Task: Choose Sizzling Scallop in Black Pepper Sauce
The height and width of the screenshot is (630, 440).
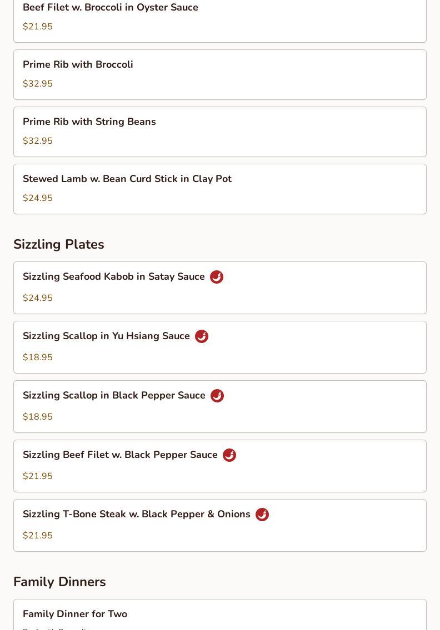Action: (114, 395)
